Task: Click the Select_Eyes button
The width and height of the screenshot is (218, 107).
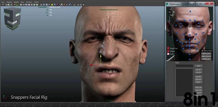Action: tap(206, 54)
